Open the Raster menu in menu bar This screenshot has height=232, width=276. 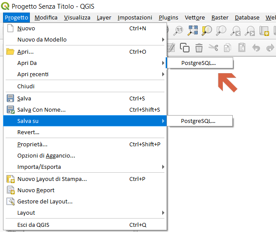tap(220, 18)
